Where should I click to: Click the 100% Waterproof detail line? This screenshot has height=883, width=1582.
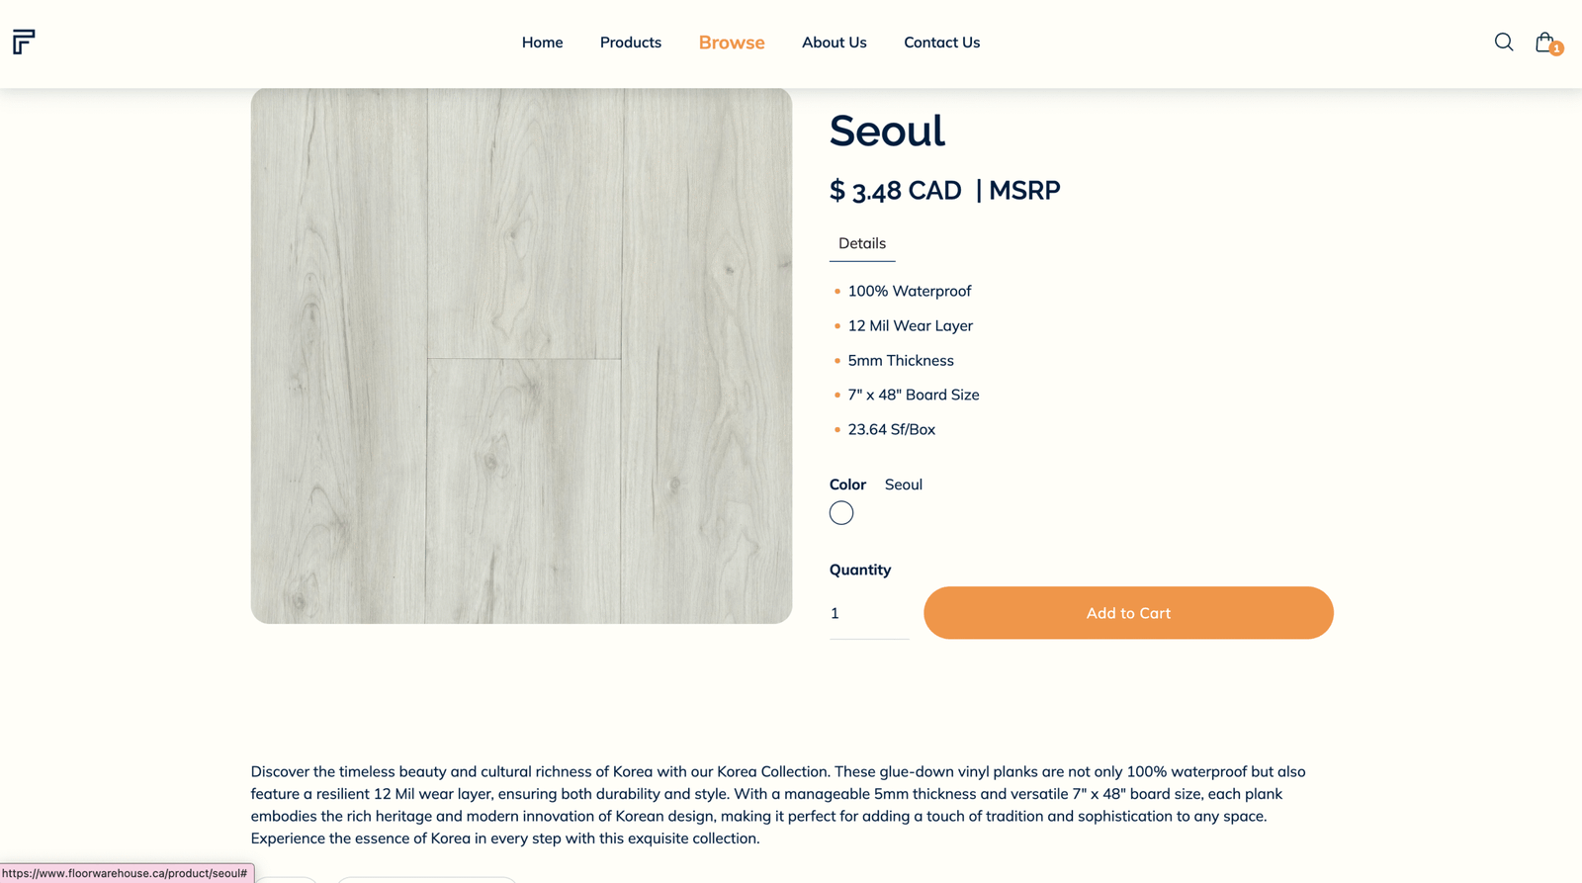tap(909, 291)
